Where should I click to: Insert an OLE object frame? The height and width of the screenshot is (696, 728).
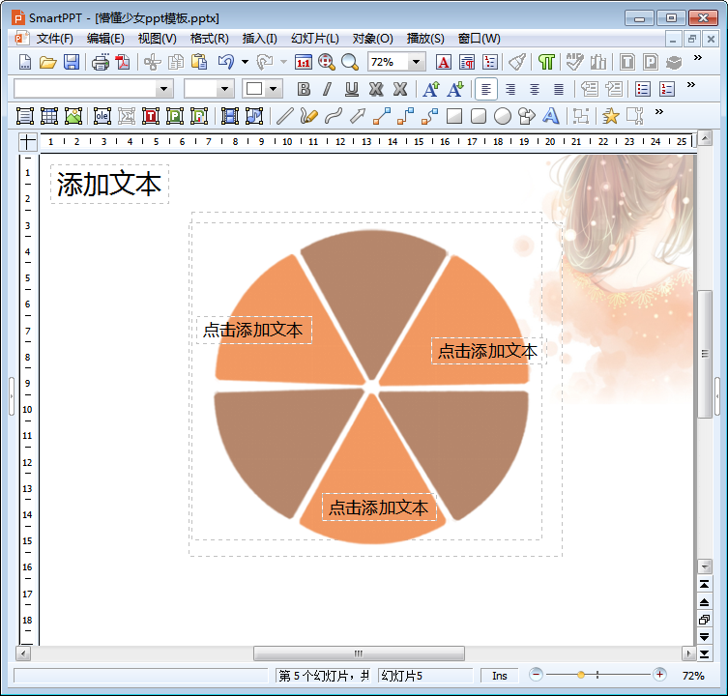[x=102, y=116]
